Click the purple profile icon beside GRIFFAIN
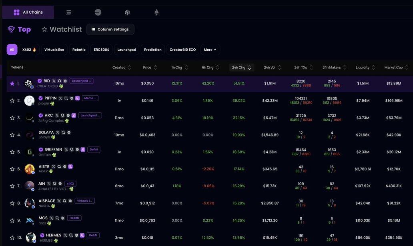 click(83, 150)
